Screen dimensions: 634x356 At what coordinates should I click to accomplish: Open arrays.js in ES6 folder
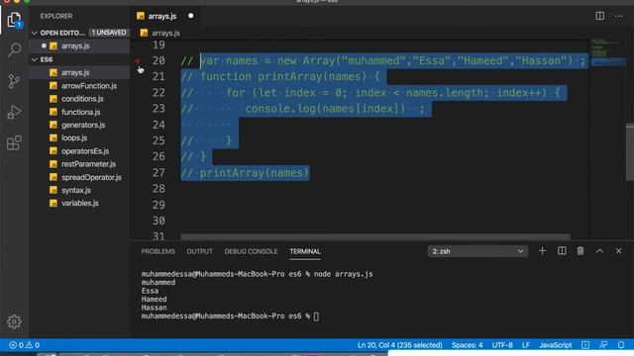[79, 72]
